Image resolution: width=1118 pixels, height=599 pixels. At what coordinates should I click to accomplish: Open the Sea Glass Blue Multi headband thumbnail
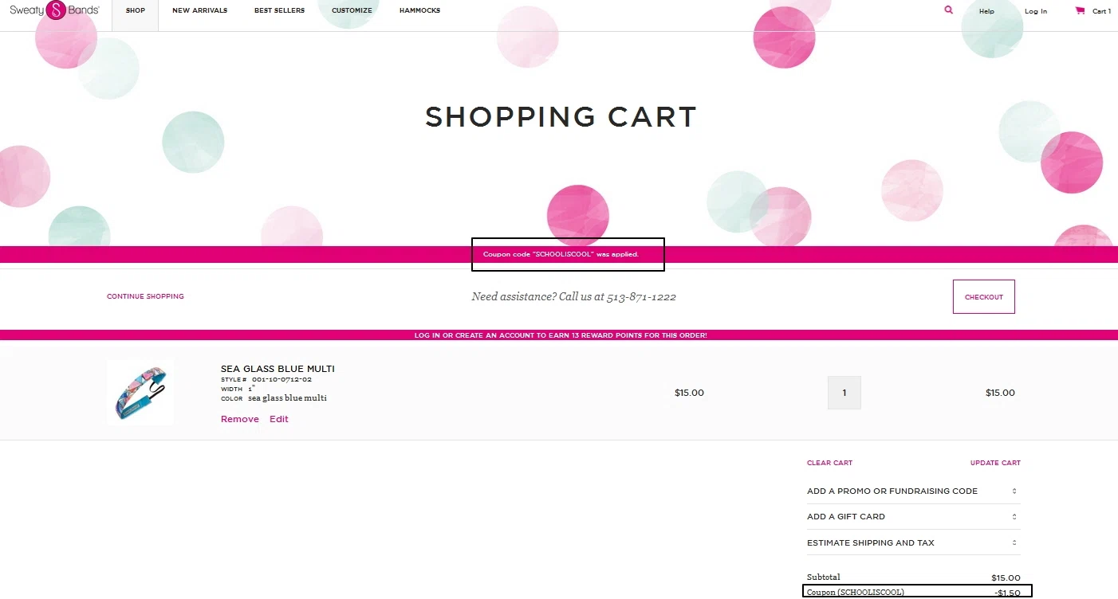pyautogui.click(x=140, y=392)
